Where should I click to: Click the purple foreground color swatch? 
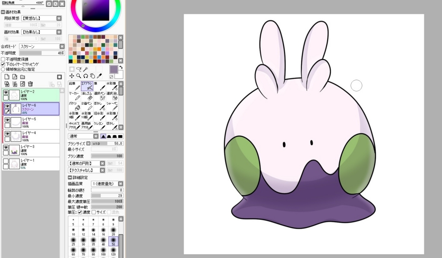114,69
